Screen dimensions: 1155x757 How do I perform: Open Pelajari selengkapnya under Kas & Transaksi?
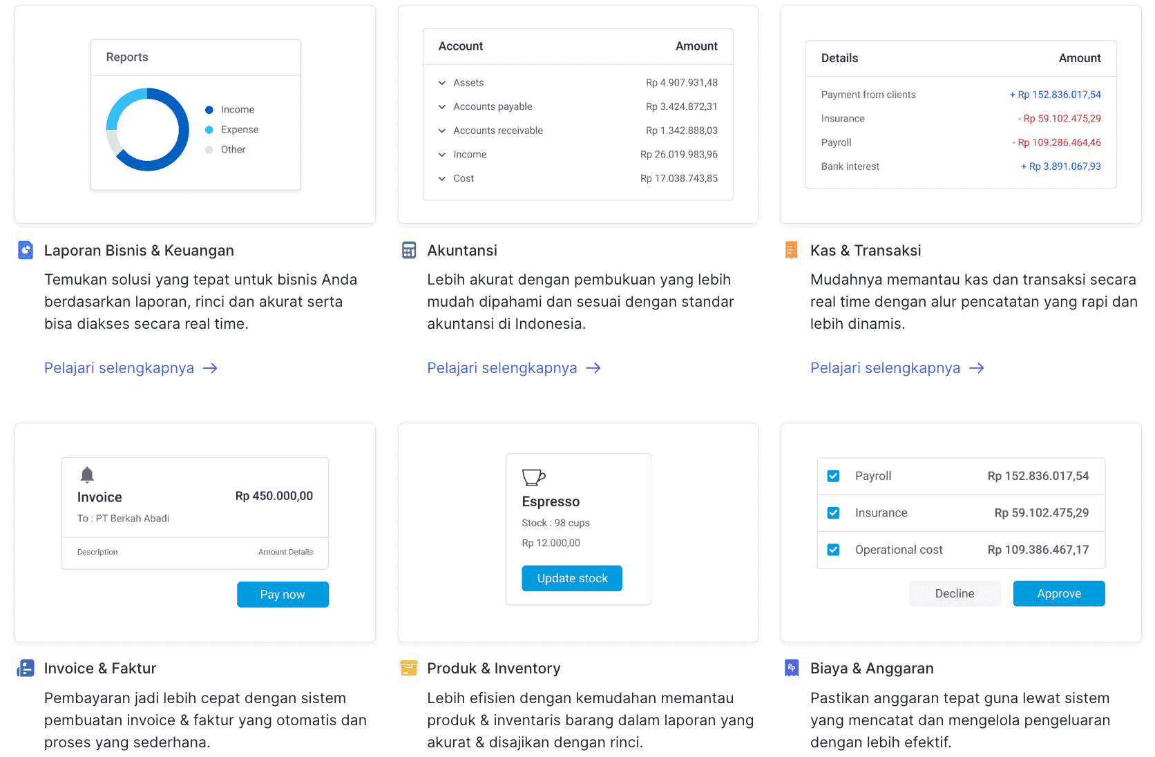(x=897, y=368)
